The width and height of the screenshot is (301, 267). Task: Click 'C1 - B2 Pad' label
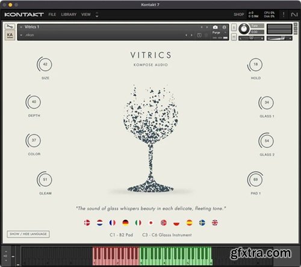pos(121,235)
